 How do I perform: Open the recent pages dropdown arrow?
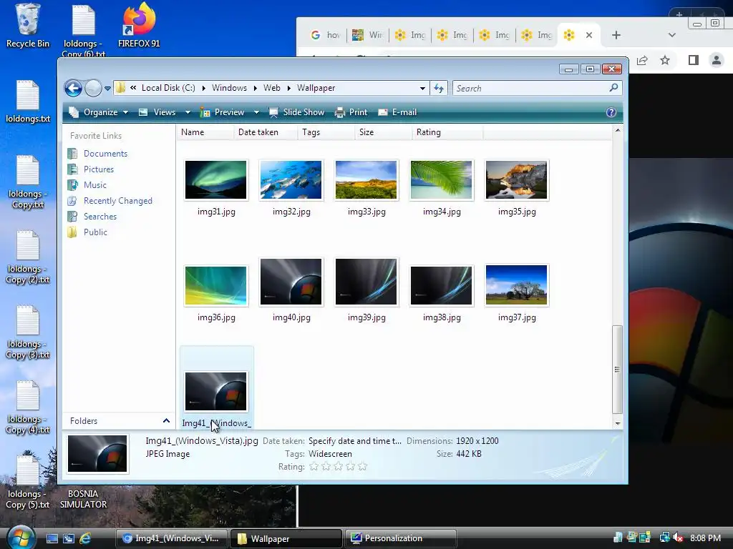[x=107, y=88]
